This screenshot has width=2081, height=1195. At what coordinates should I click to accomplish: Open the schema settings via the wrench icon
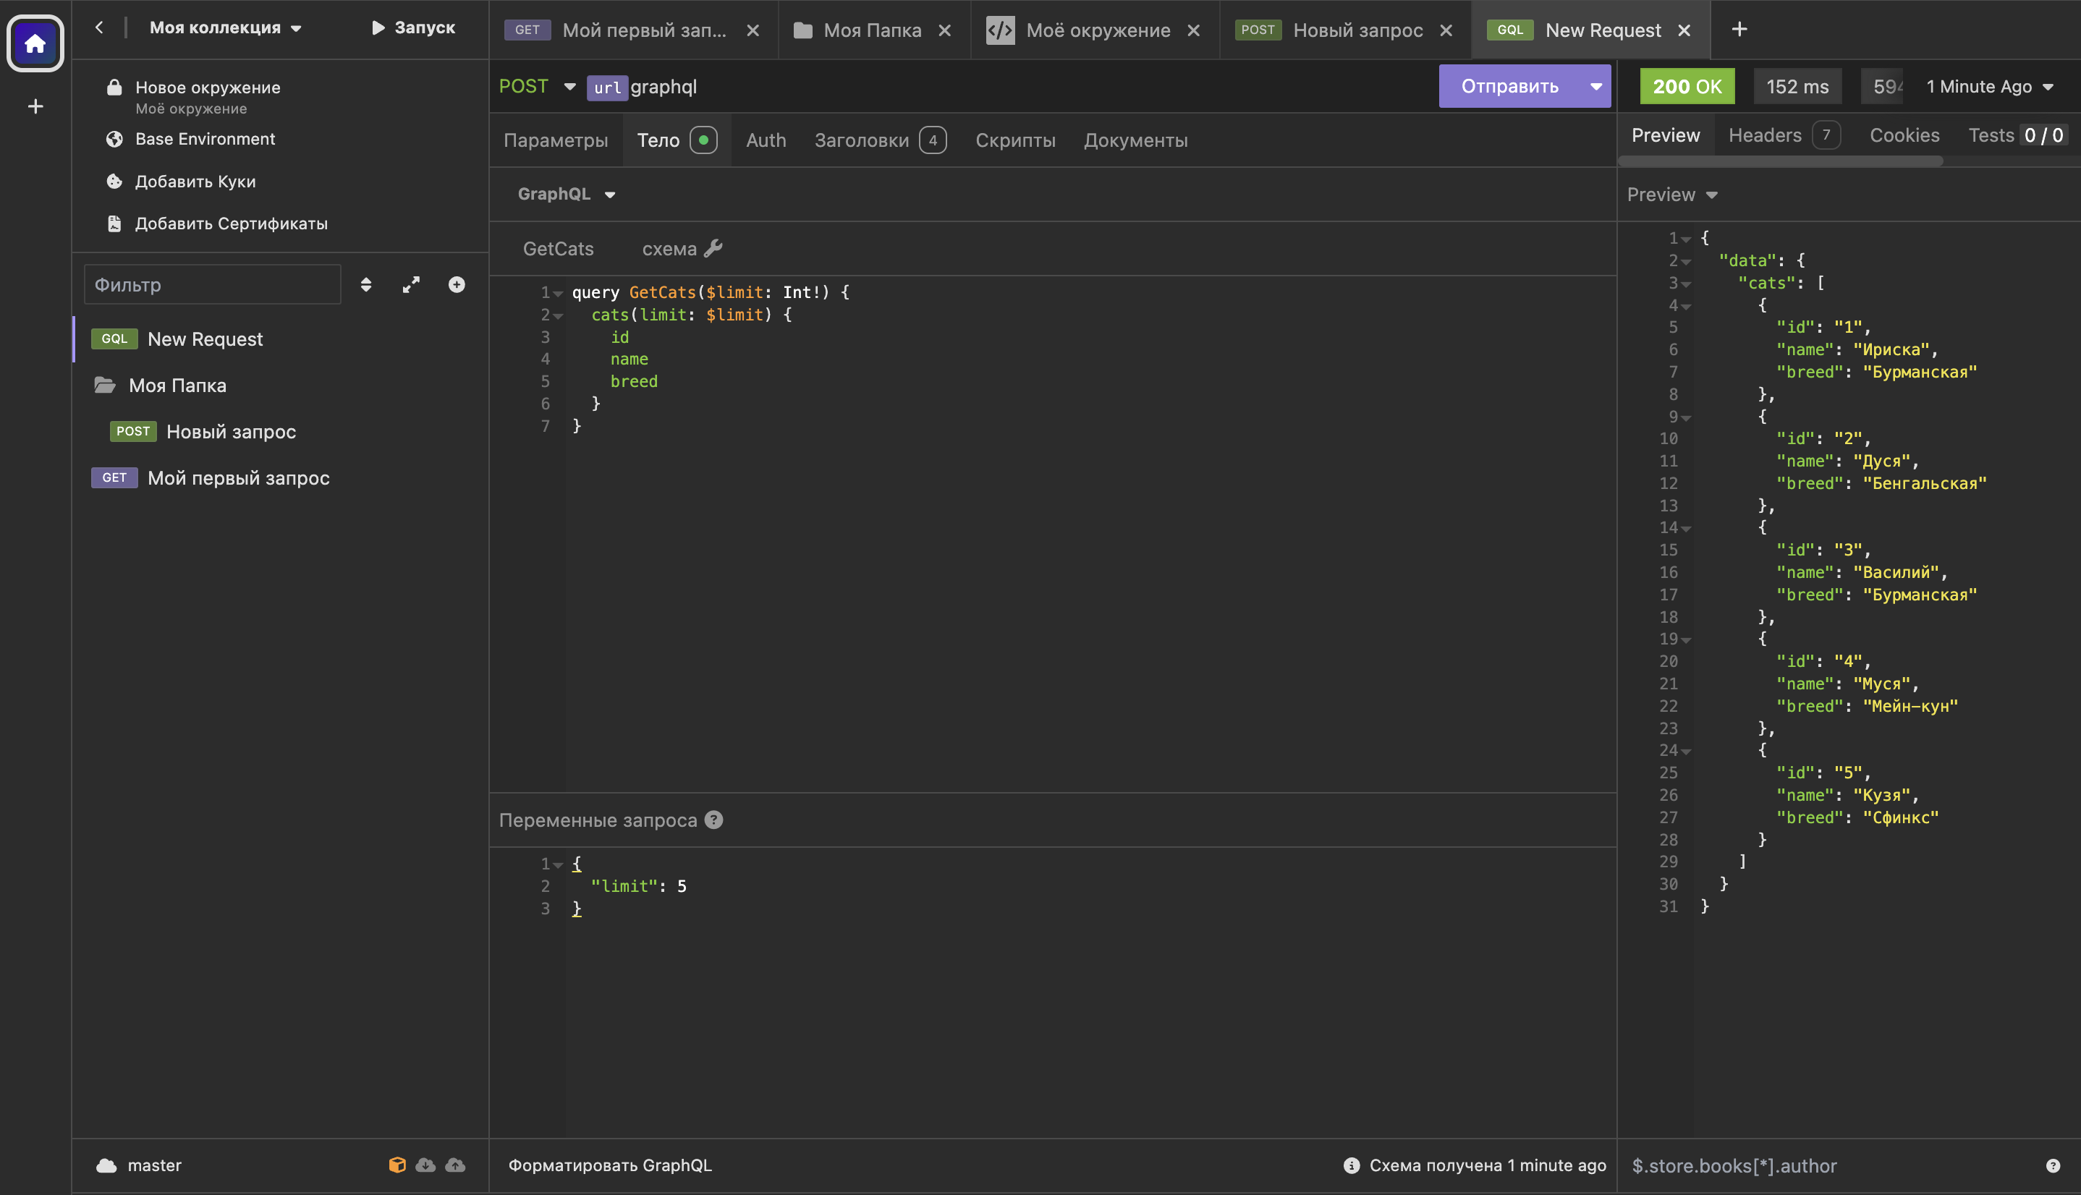pos(716,248)
